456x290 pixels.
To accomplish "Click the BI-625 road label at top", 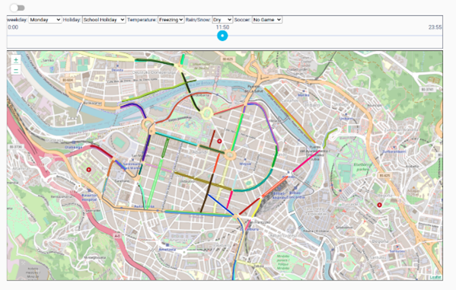I will (228, 59).
